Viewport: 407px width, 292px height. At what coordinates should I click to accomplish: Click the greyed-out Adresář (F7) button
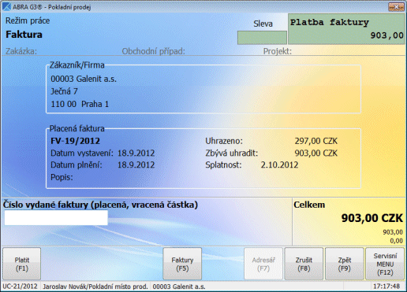263,264
